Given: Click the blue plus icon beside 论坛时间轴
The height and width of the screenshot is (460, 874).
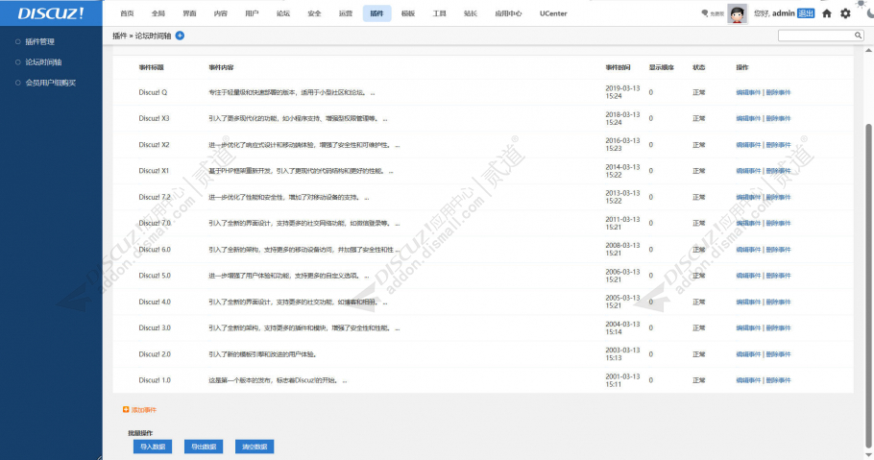Looking at the screenshot, I should click(x=180, y=36).
